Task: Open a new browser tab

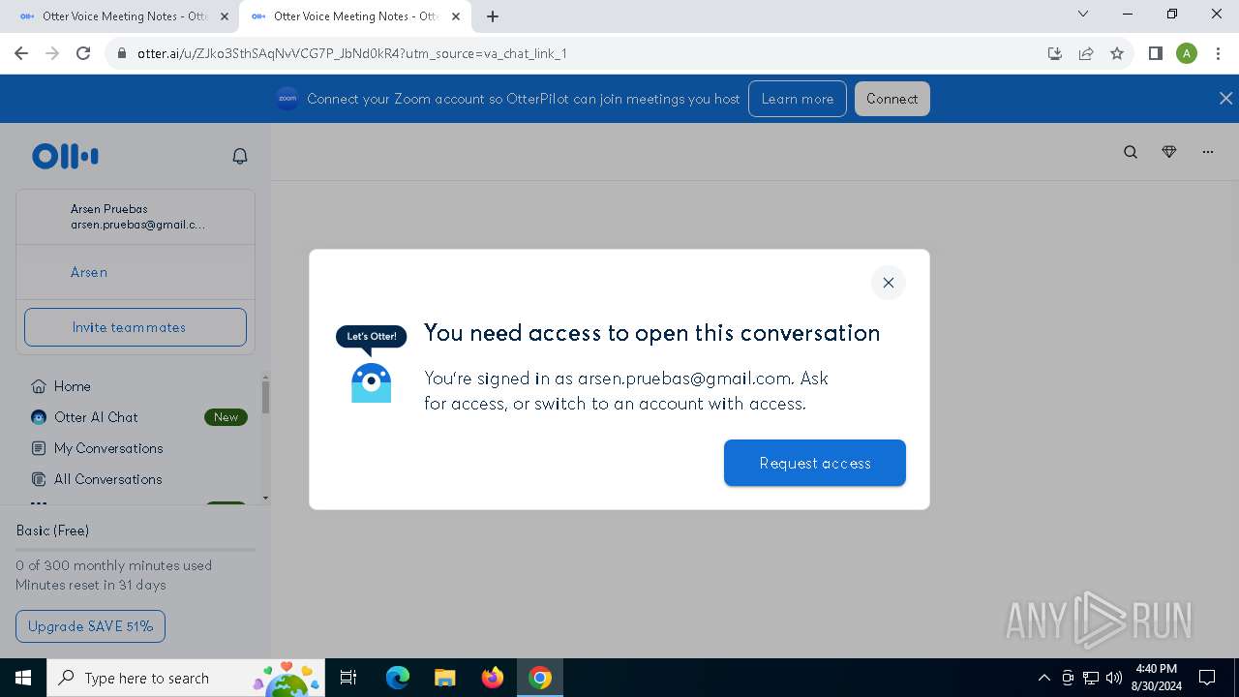Action: click(493, 16)
